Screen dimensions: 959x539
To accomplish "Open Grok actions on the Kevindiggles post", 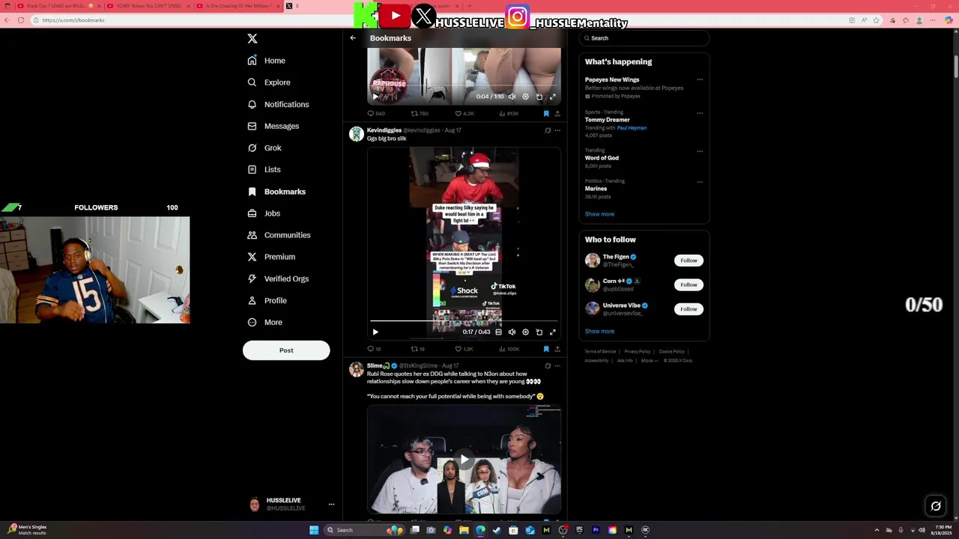I will 548,130.
